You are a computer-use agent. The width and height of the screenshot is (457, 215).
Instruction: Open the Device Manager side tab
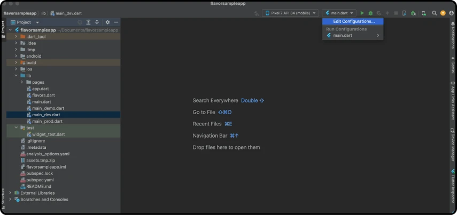[453, 147]
